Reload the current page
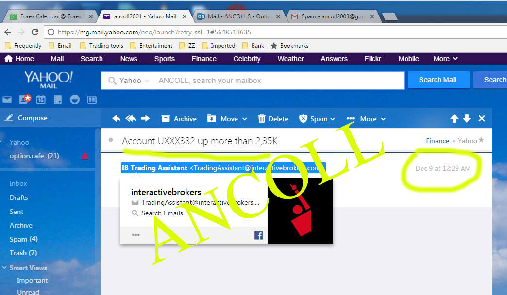 tap(35, 32)
